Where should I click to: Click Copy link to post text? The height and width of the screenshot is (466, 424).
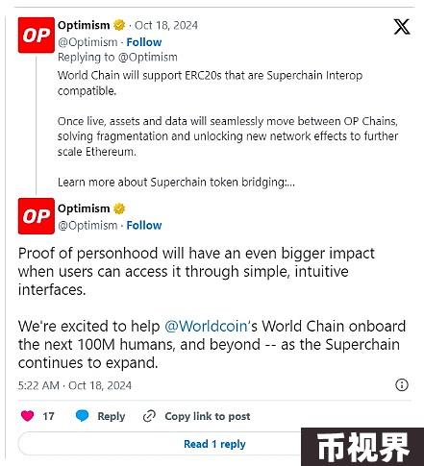[208, 416]
